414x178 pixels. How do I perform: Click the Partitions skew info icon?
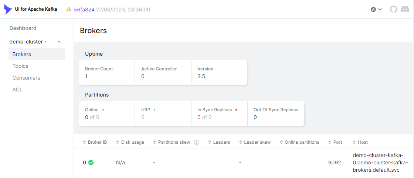197,142
